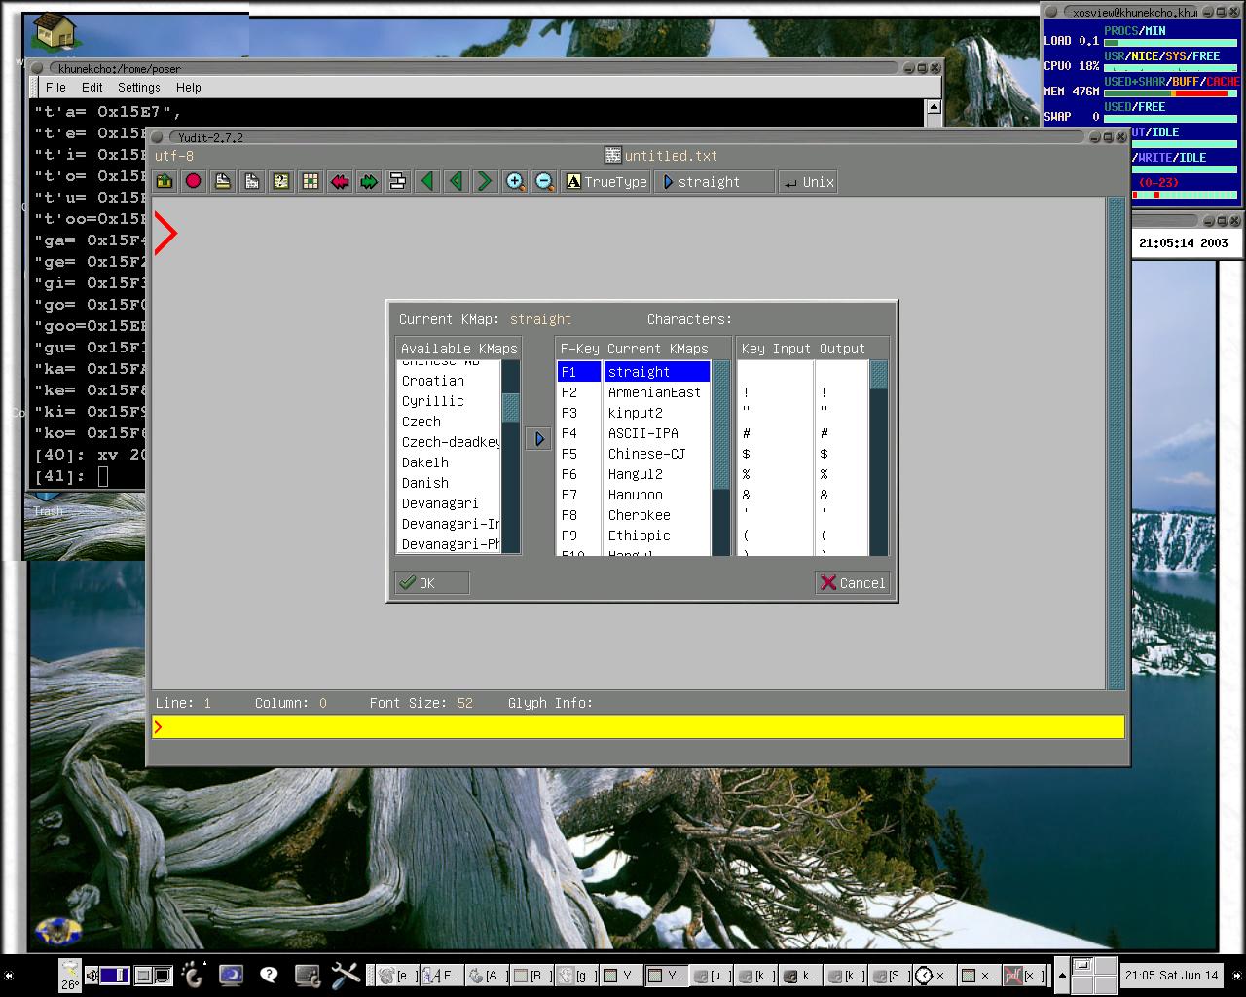Select the Cherokee keymap assigned to F8

pos(638,515)
